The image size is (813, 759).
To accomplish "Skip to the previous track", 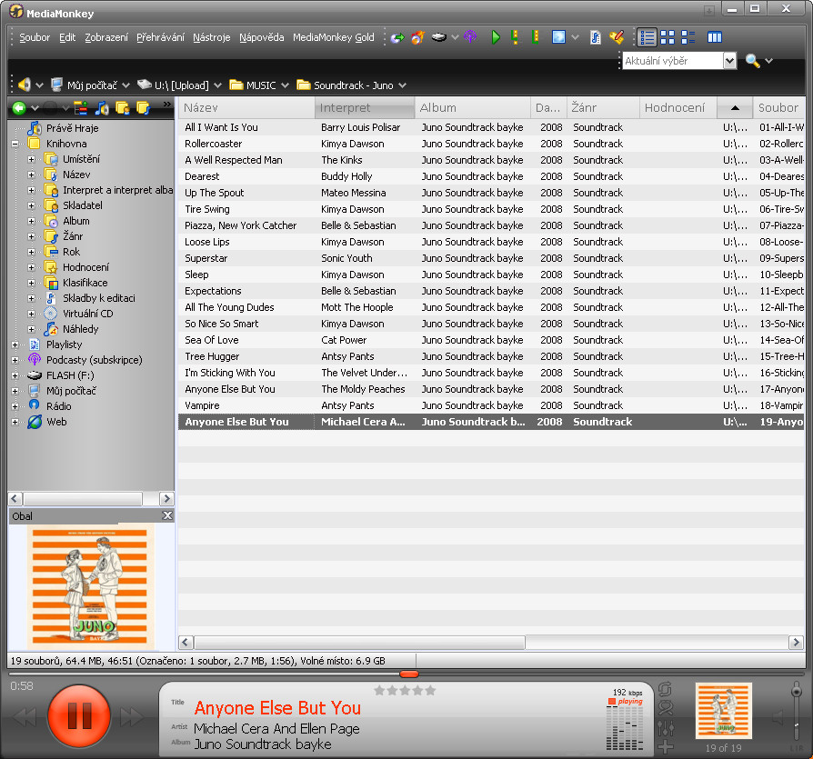I will point(25,717).
